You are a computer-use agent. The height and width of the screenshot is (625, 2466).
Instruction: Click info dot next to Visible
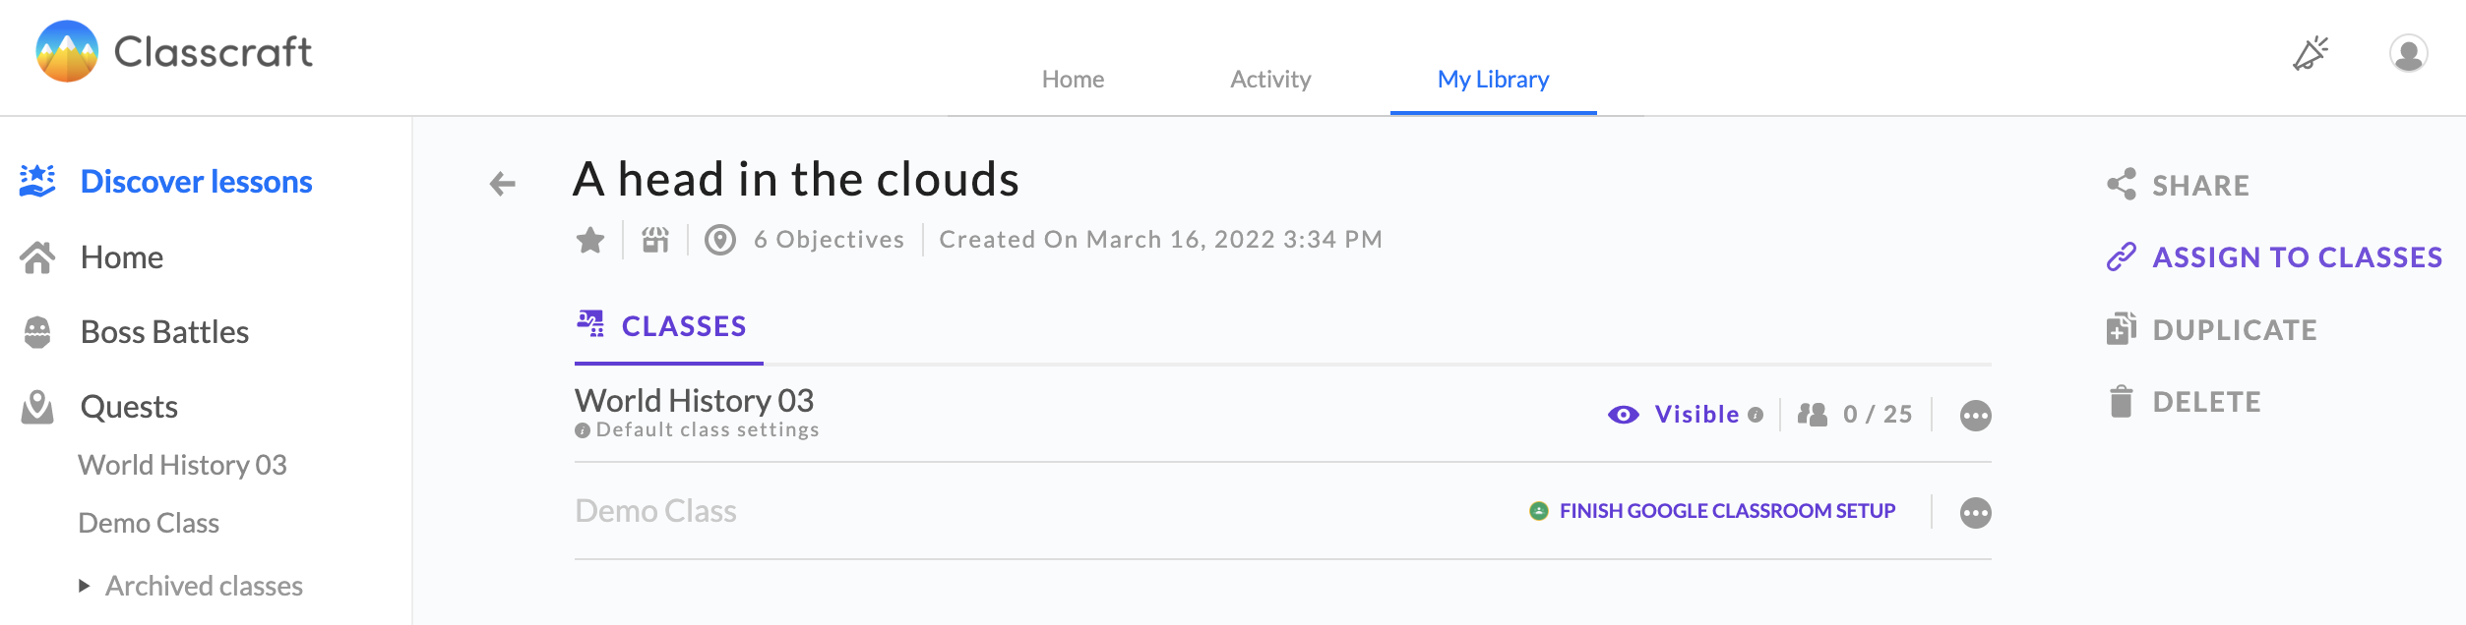(x=1756, y=415)
